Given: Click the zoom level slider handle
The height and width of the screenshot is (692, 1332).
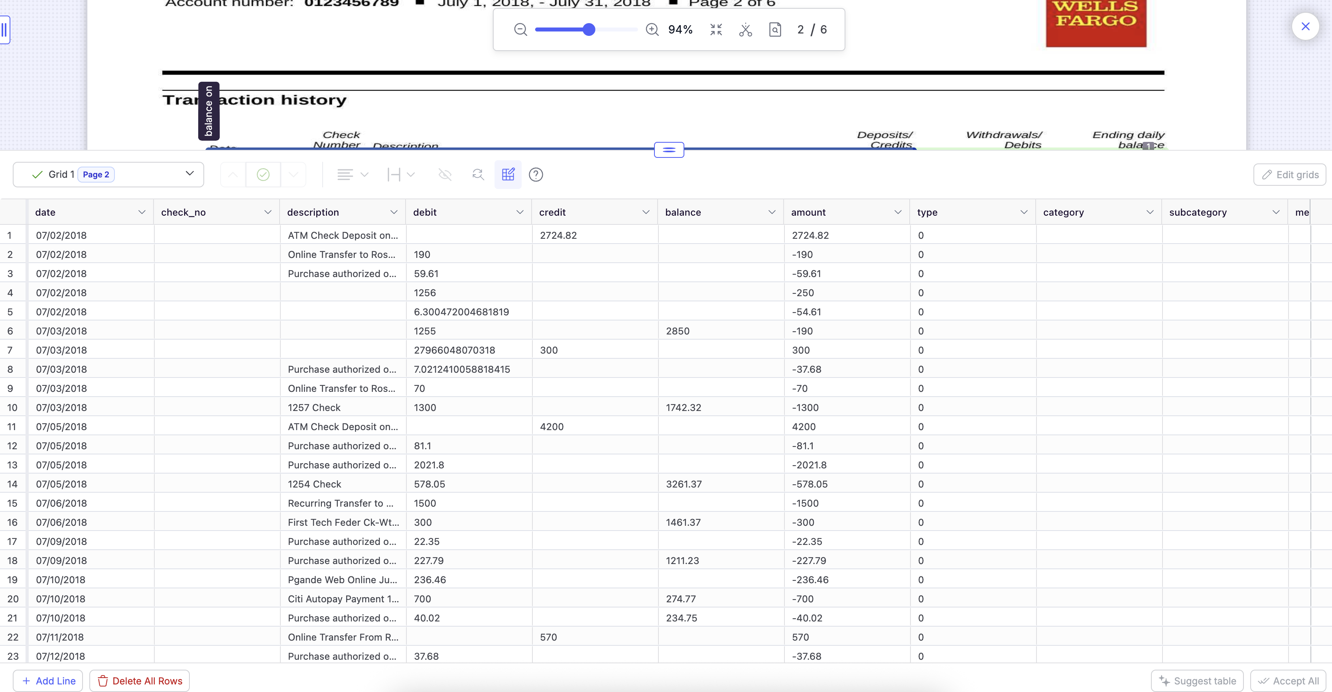Looking at the screenshot, I should pyautogui.click(x=589, y=29).
